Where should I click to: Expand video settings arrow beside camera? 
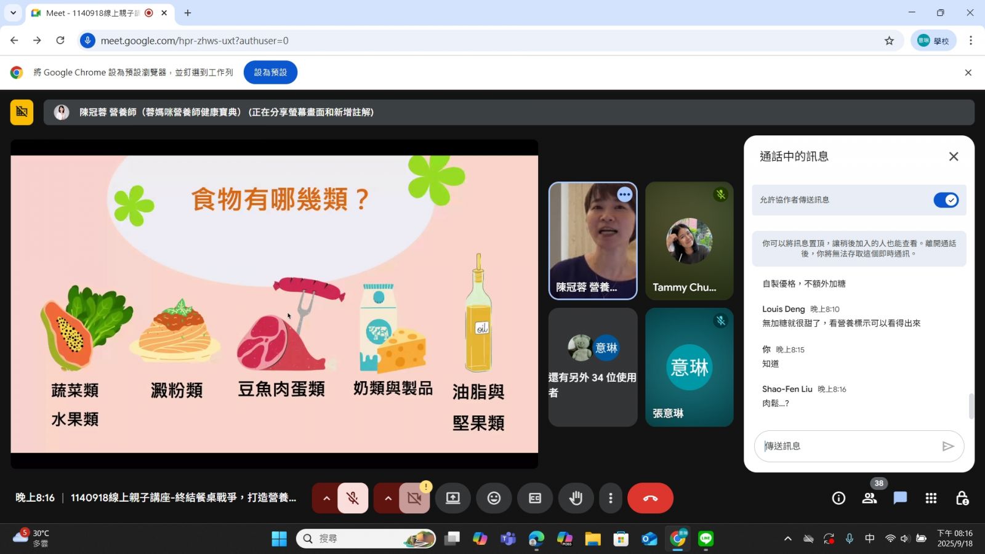click(x=388, y=498)
